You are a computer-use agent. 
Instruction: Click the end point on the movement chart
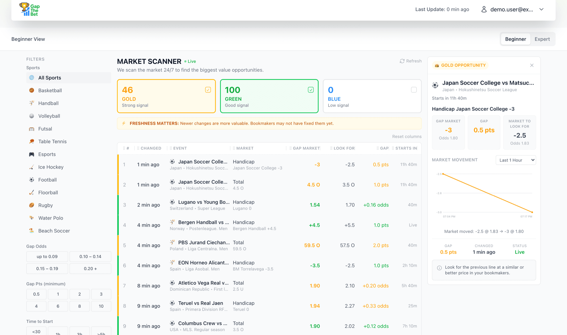[x=532, y=212]
